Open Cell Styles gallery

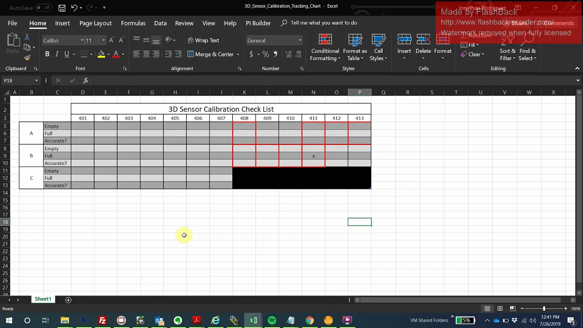pos(378,47)
